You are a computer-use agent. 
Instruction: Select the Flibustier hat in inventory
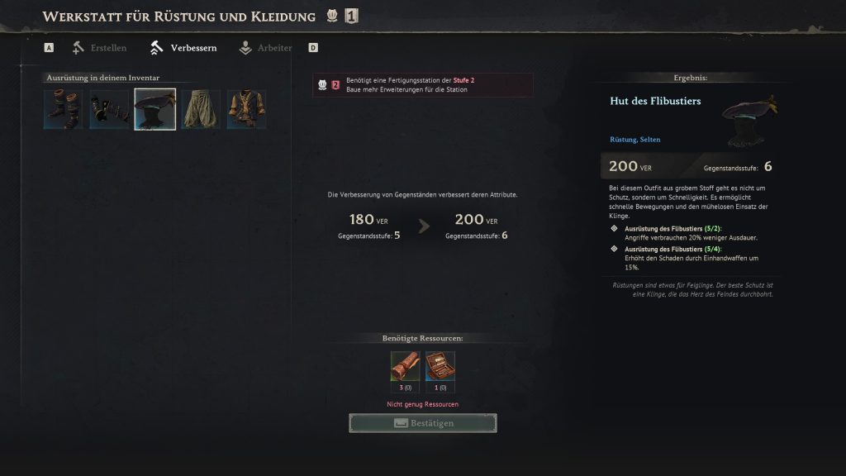[x=154, y=110]
